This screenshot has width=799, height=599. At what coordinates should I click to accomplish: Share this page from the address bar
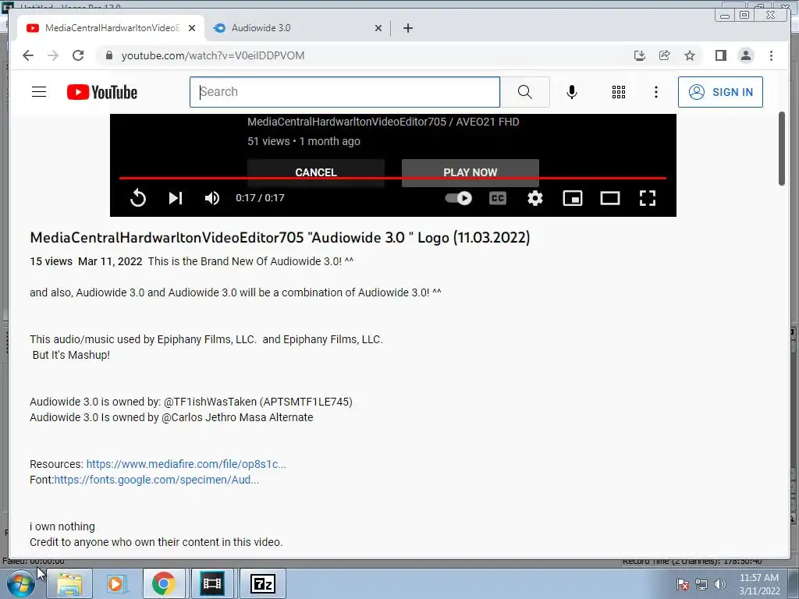(665, 55)
